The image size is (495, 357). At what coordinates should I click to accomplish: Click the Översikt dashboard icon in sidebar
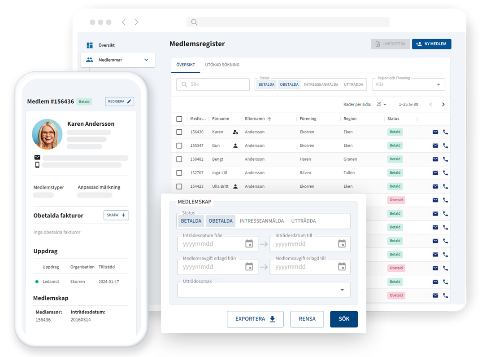click(x=90, y=45)
